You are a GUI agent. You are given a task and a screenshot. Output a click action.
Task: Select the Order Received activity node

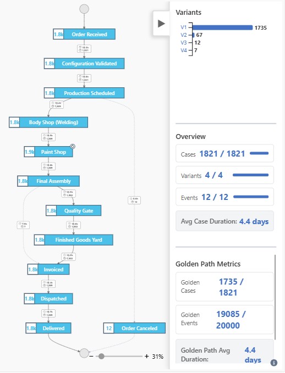pyautogui.click(x=84, y=34)
